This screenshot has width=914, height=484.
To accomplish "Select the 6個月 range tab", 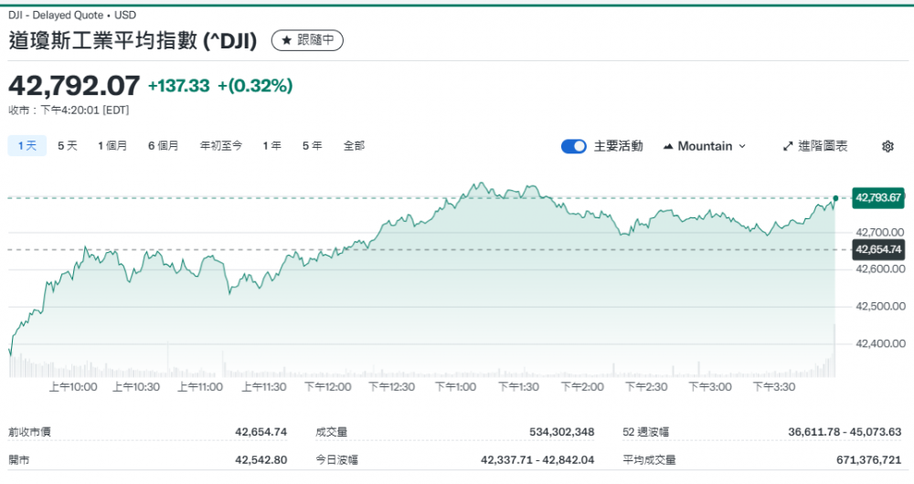I will (x=163, y=145).
